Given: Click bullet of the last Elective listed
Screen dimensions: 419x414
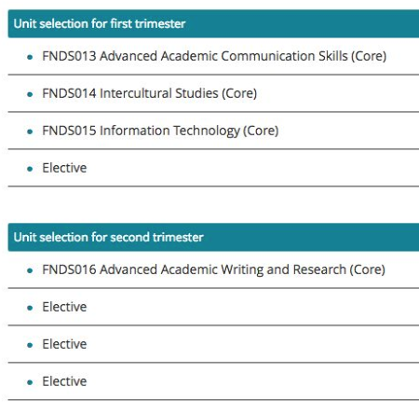Looking at the screenshot, I should coord(30,382).
